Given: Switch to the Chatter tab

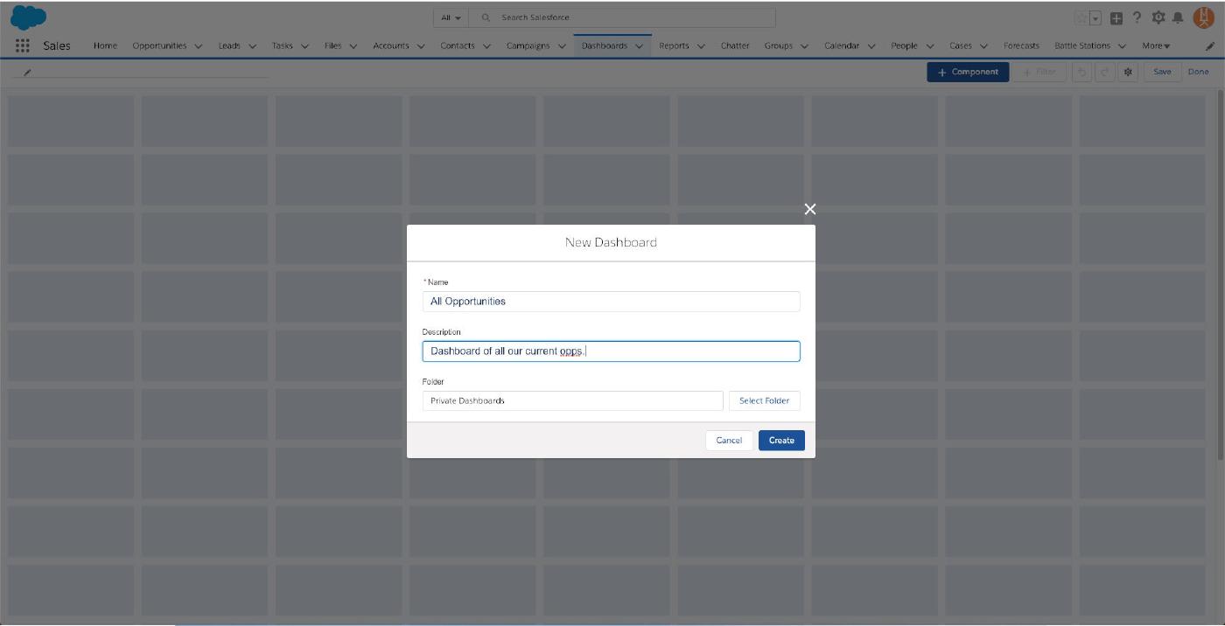Looking at the screenshot, I should pyautogui.click(x=735, y=46).
